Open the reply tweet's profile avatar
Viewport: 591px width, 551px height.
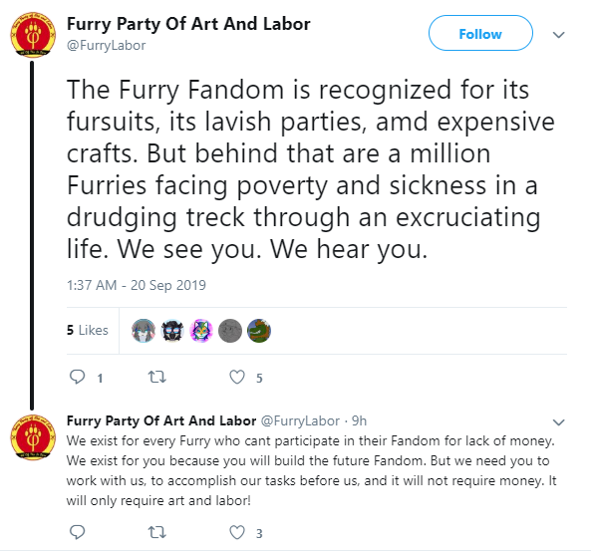tap(33, 437)
